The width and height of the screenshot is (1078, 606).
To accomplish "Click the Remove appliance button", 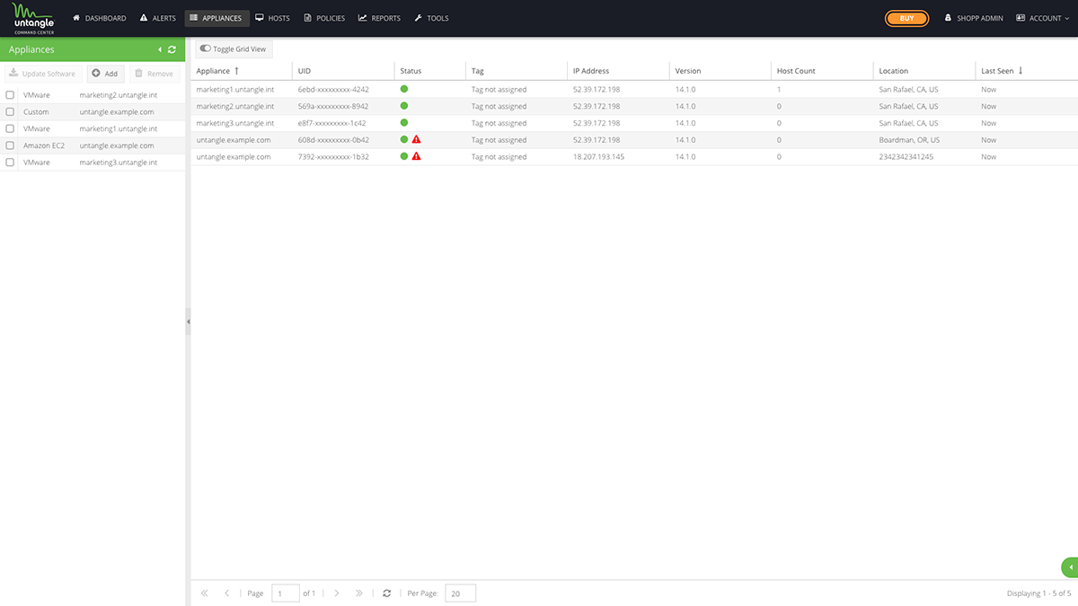I will [x=155, y=74].
